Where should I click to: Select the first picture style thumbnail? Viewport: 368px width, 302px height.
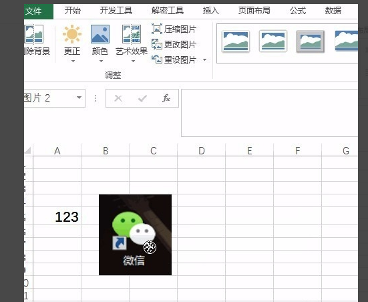[x=235, y=41]
